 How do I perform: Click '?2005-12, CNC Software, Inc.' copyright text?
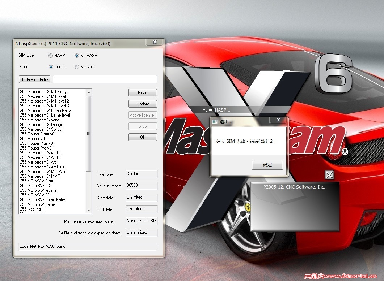294,187
